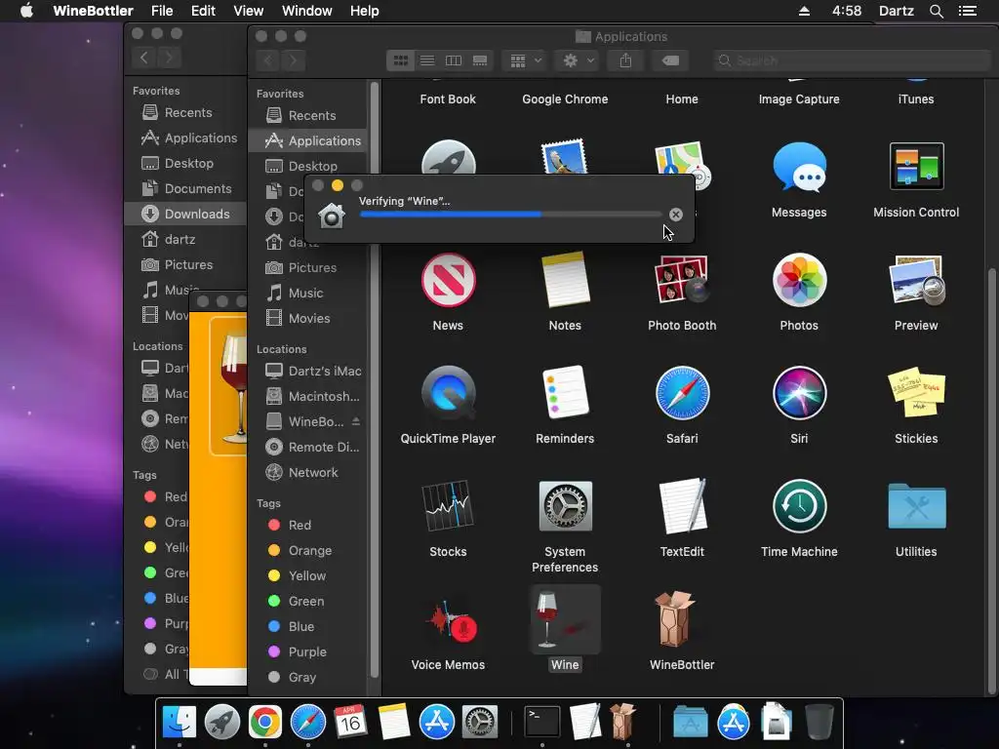
Task: Select Movies in front Finder sidebar
Action: tap(307, 319)
